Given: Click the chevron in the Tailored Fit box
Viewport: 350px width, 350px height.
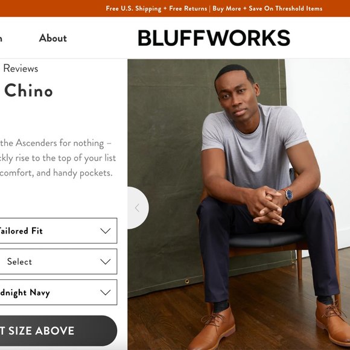Looking at the screenshot, I should click(x=106, y=231).
